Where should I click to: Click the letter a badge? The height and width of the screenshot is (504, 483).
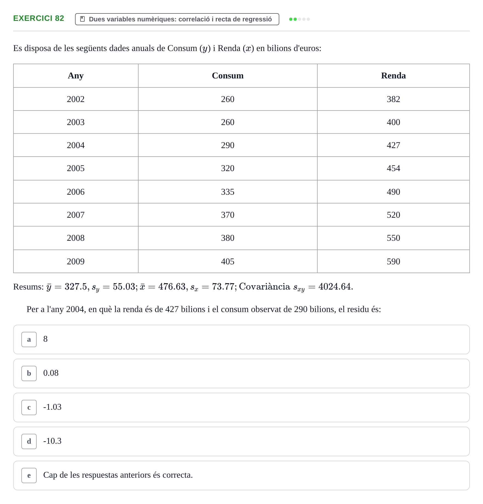click(29, 339)
